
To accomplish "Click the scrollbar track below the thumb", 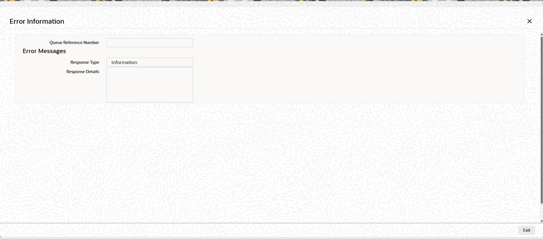I will (541, 212).
